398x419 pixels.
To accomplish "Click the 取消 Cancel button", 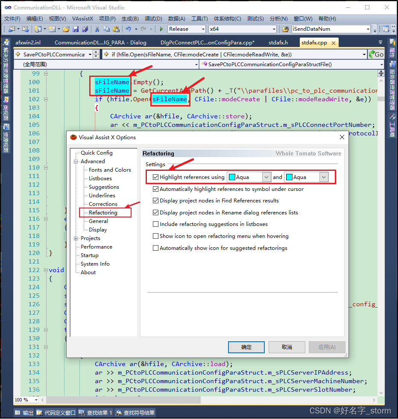I will (287, 347).
